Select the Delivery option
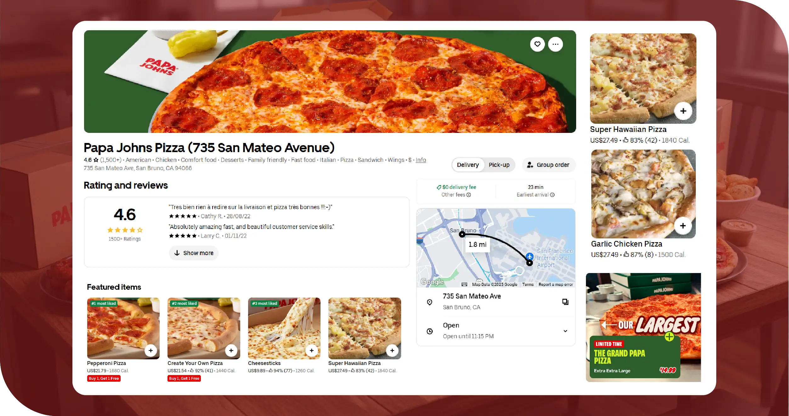This screenshot has width=789, height=416. (x=468, y=165)
